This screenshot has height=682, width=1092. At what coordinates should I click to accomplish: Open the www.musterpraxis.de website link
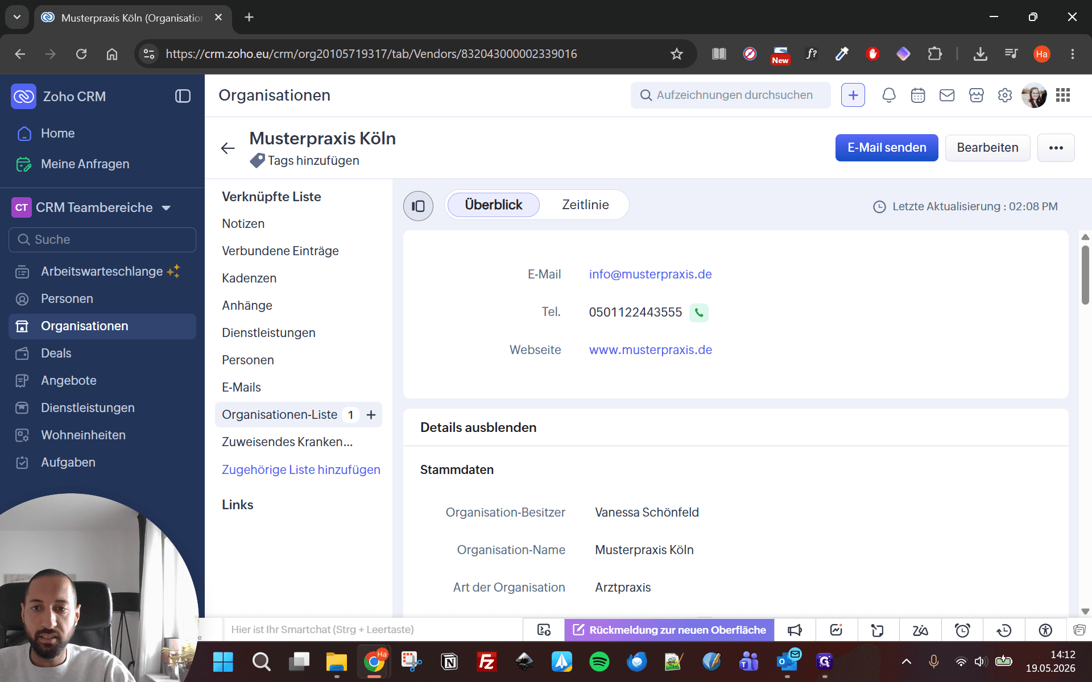[650, 350]
